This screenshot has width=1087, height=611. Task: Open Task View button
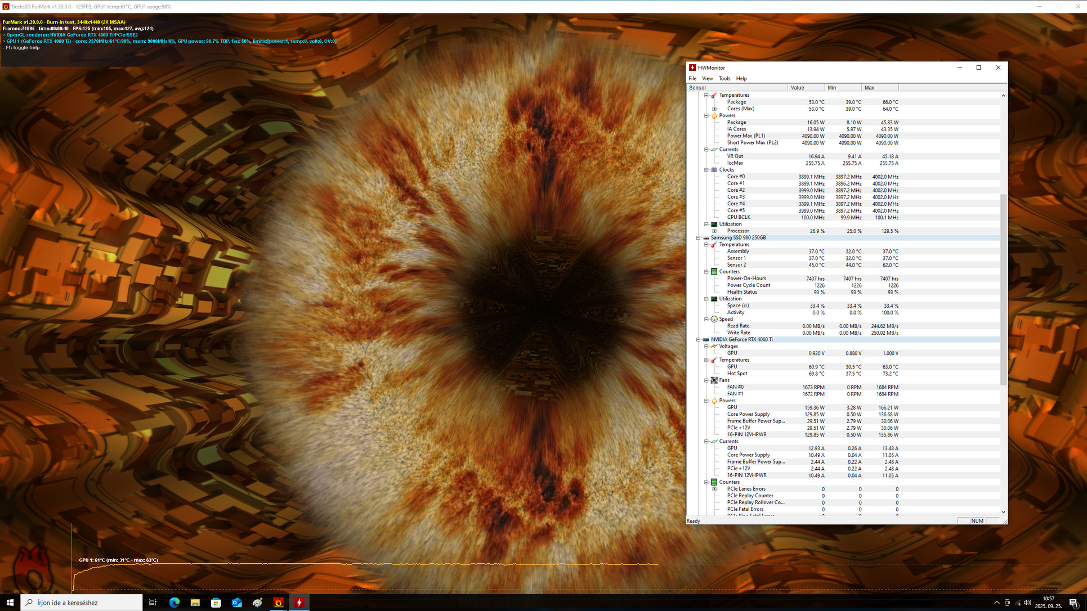(x=153, y=603)
